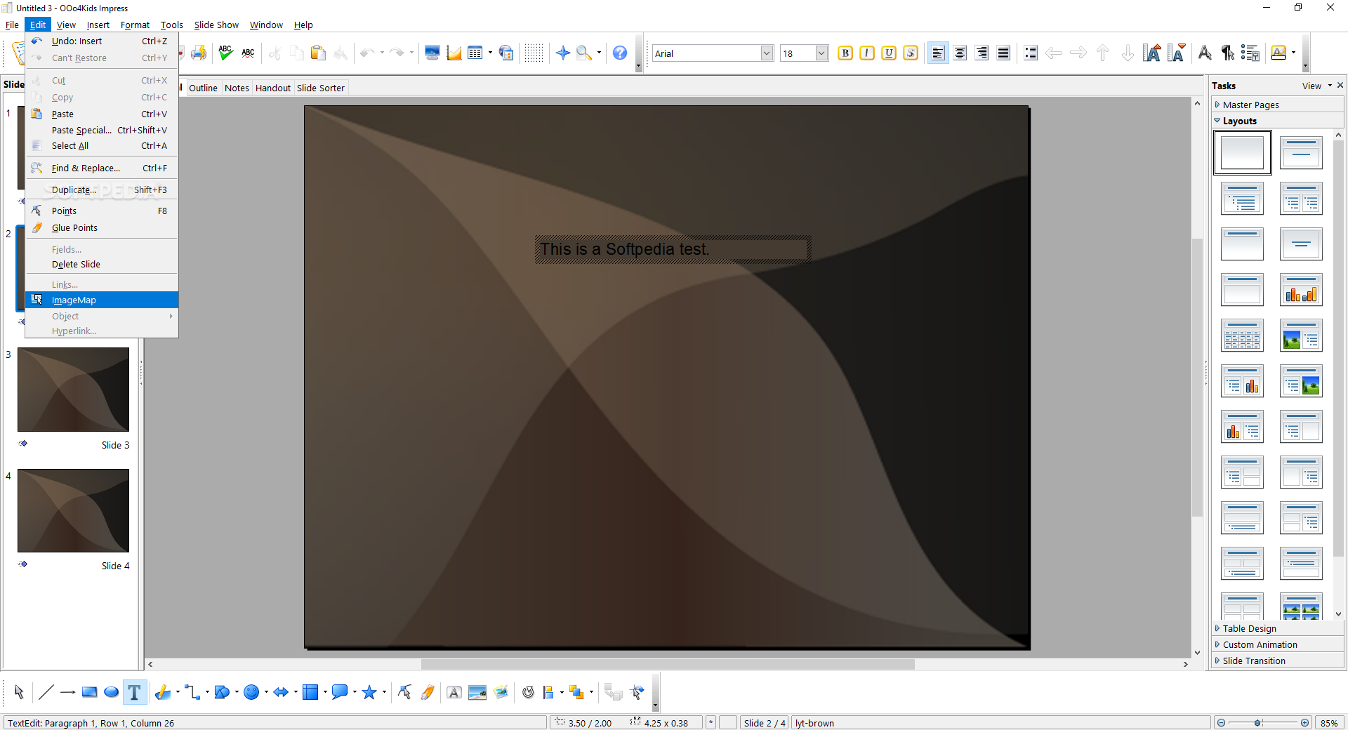Select the Callouts speech bubble tool
This screenshot has width=1348, height=730.
[x=340, y=693]
